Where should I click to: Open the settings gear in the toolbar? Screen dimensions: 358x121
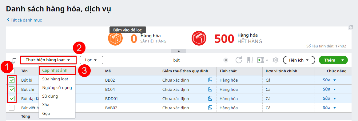click(x=276, y=60)
